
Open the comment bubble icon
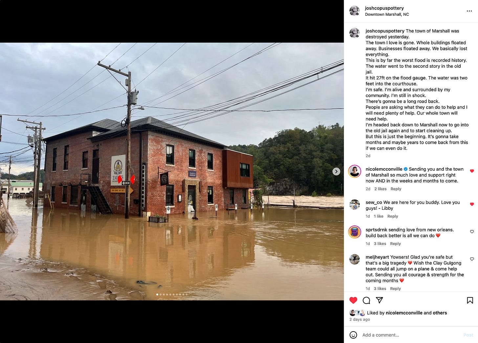point(366,300)
